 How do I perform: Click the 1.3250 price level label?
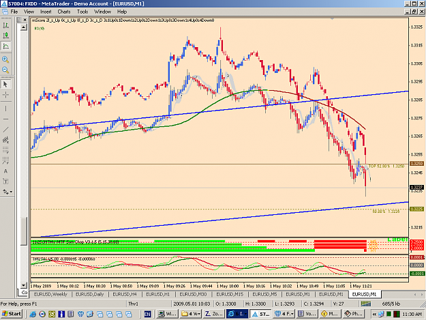pos(416,163)
